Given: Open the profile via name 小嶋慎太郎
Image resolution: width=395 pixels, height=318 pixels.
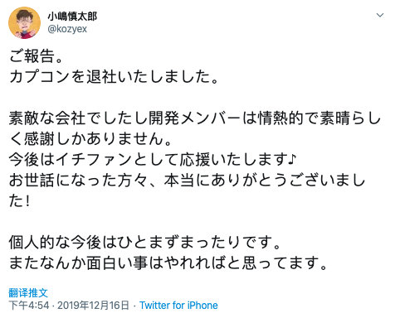Looking at the screenshot, I should (x=72, y=17).
